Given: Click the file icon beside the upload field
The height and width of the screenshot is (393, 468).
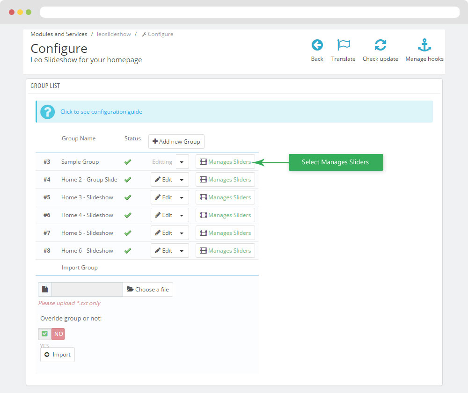Looking at the screenshot, I should (45, 289).
